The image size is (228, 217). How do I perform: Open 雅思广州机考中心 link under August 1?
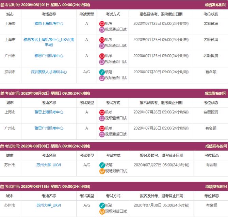point(49,56)
